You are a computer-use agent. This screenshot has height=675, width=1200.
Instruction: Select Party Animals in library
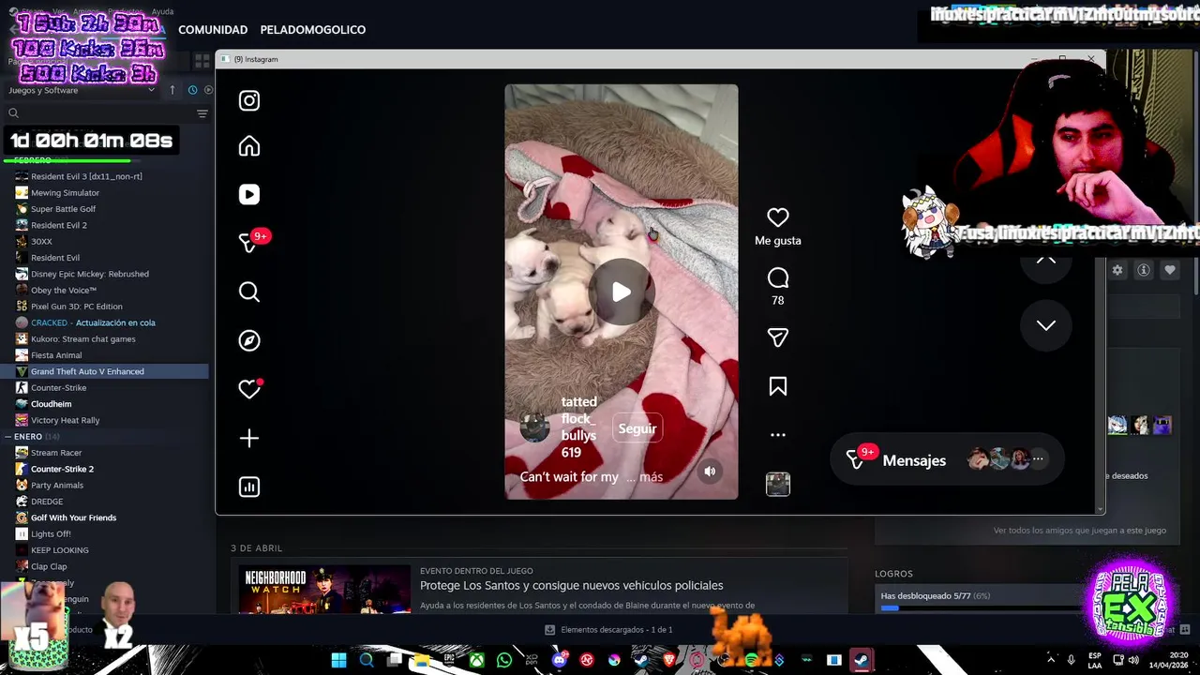point(57,486)
